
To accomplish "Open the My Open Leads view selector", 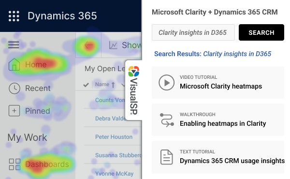I will pyautogui.click(x=105, y=69).
